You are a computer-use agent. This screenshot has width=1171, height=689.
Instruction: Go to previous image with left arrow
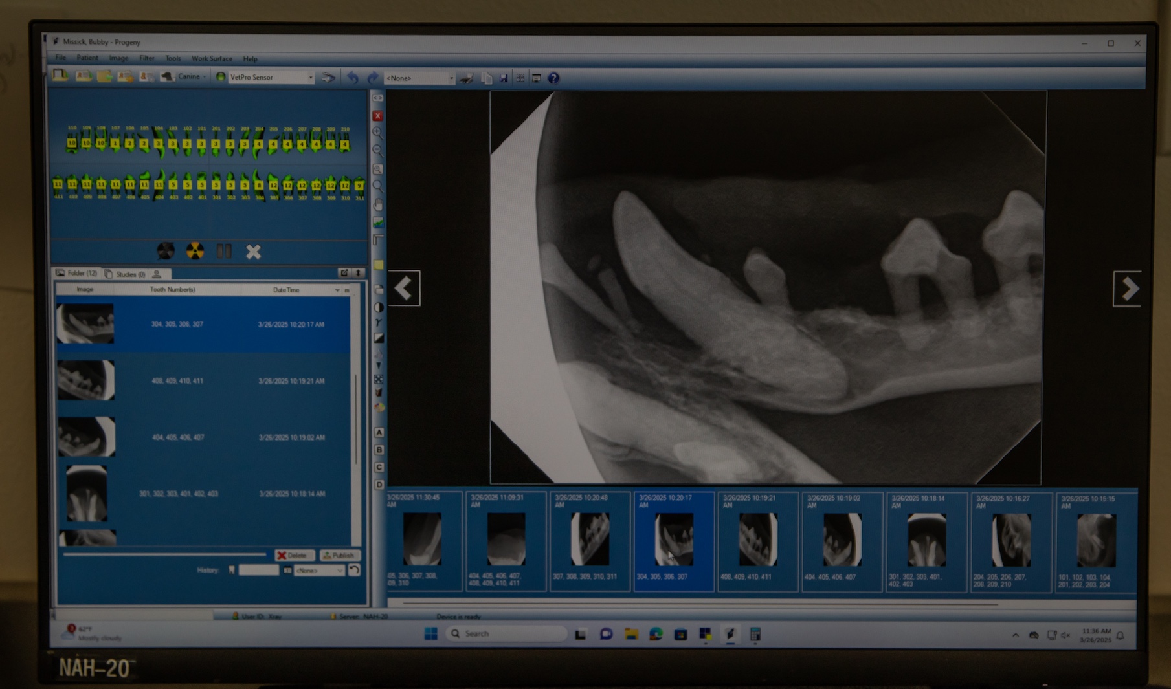coord(404,289)
